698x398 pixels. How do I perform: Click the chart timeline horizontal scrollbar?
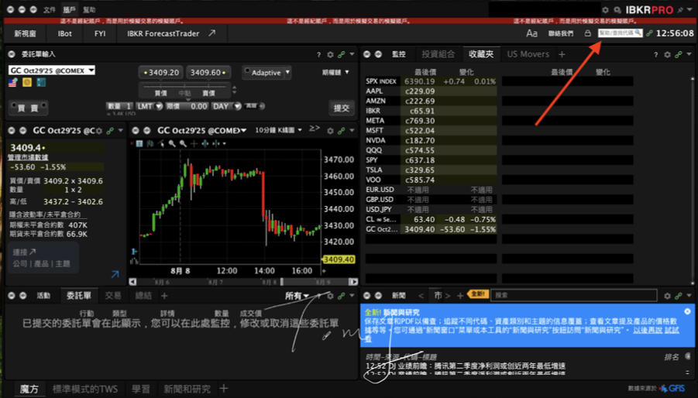243,282
